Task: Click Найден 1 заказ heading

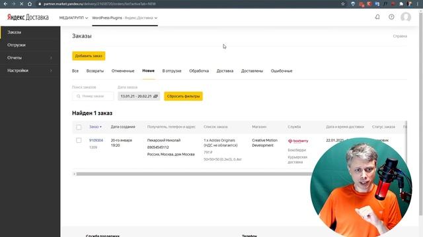Action: 93,113
